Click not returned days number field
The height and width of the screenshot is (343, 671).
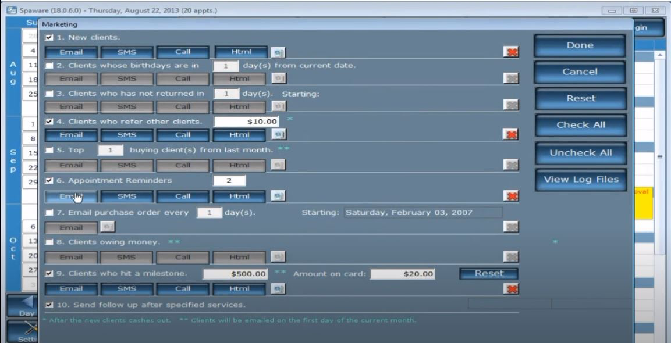click(x=226, y=94)
